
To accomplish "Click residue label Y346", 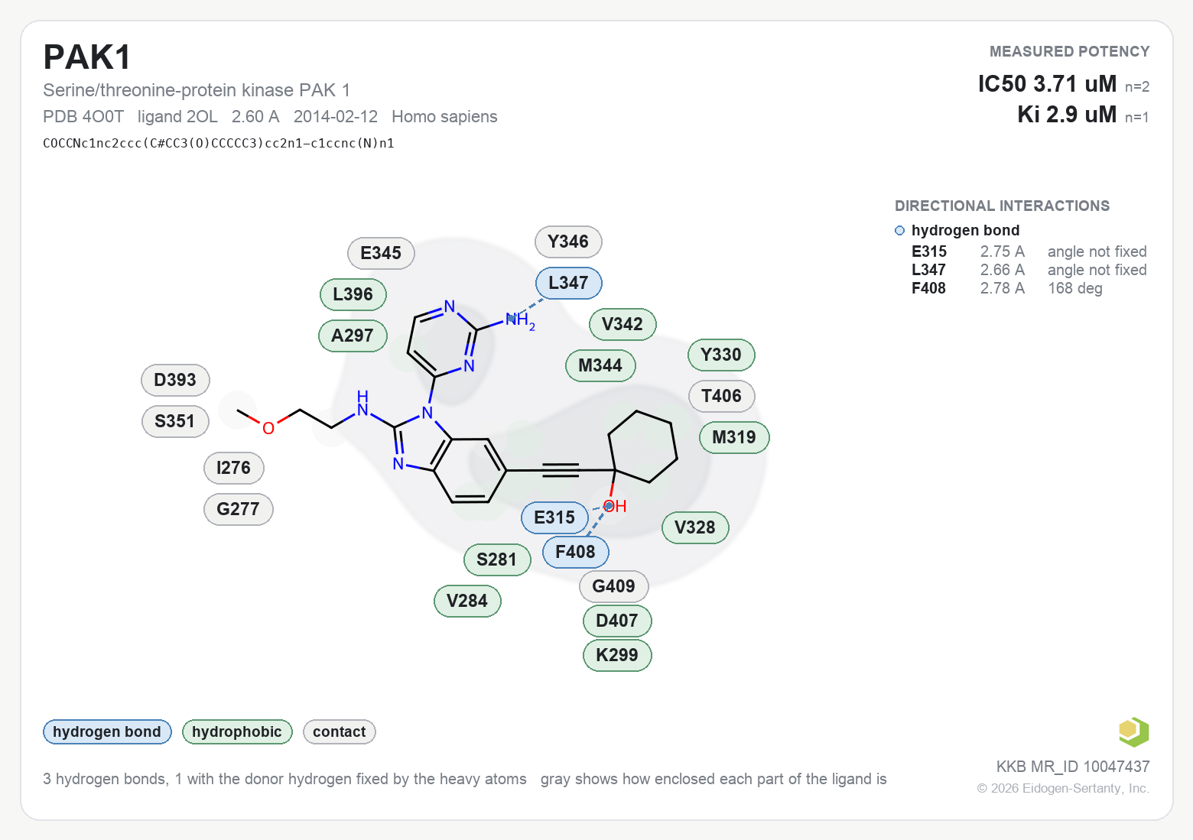I will tap(568, 242).
